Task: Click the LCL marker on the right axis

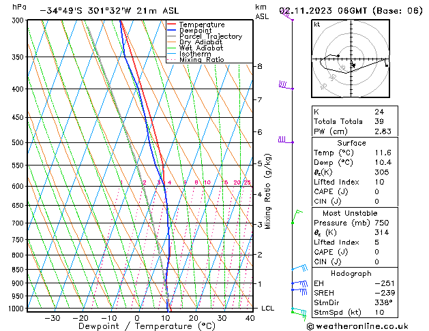Action: tap(267, 309)
